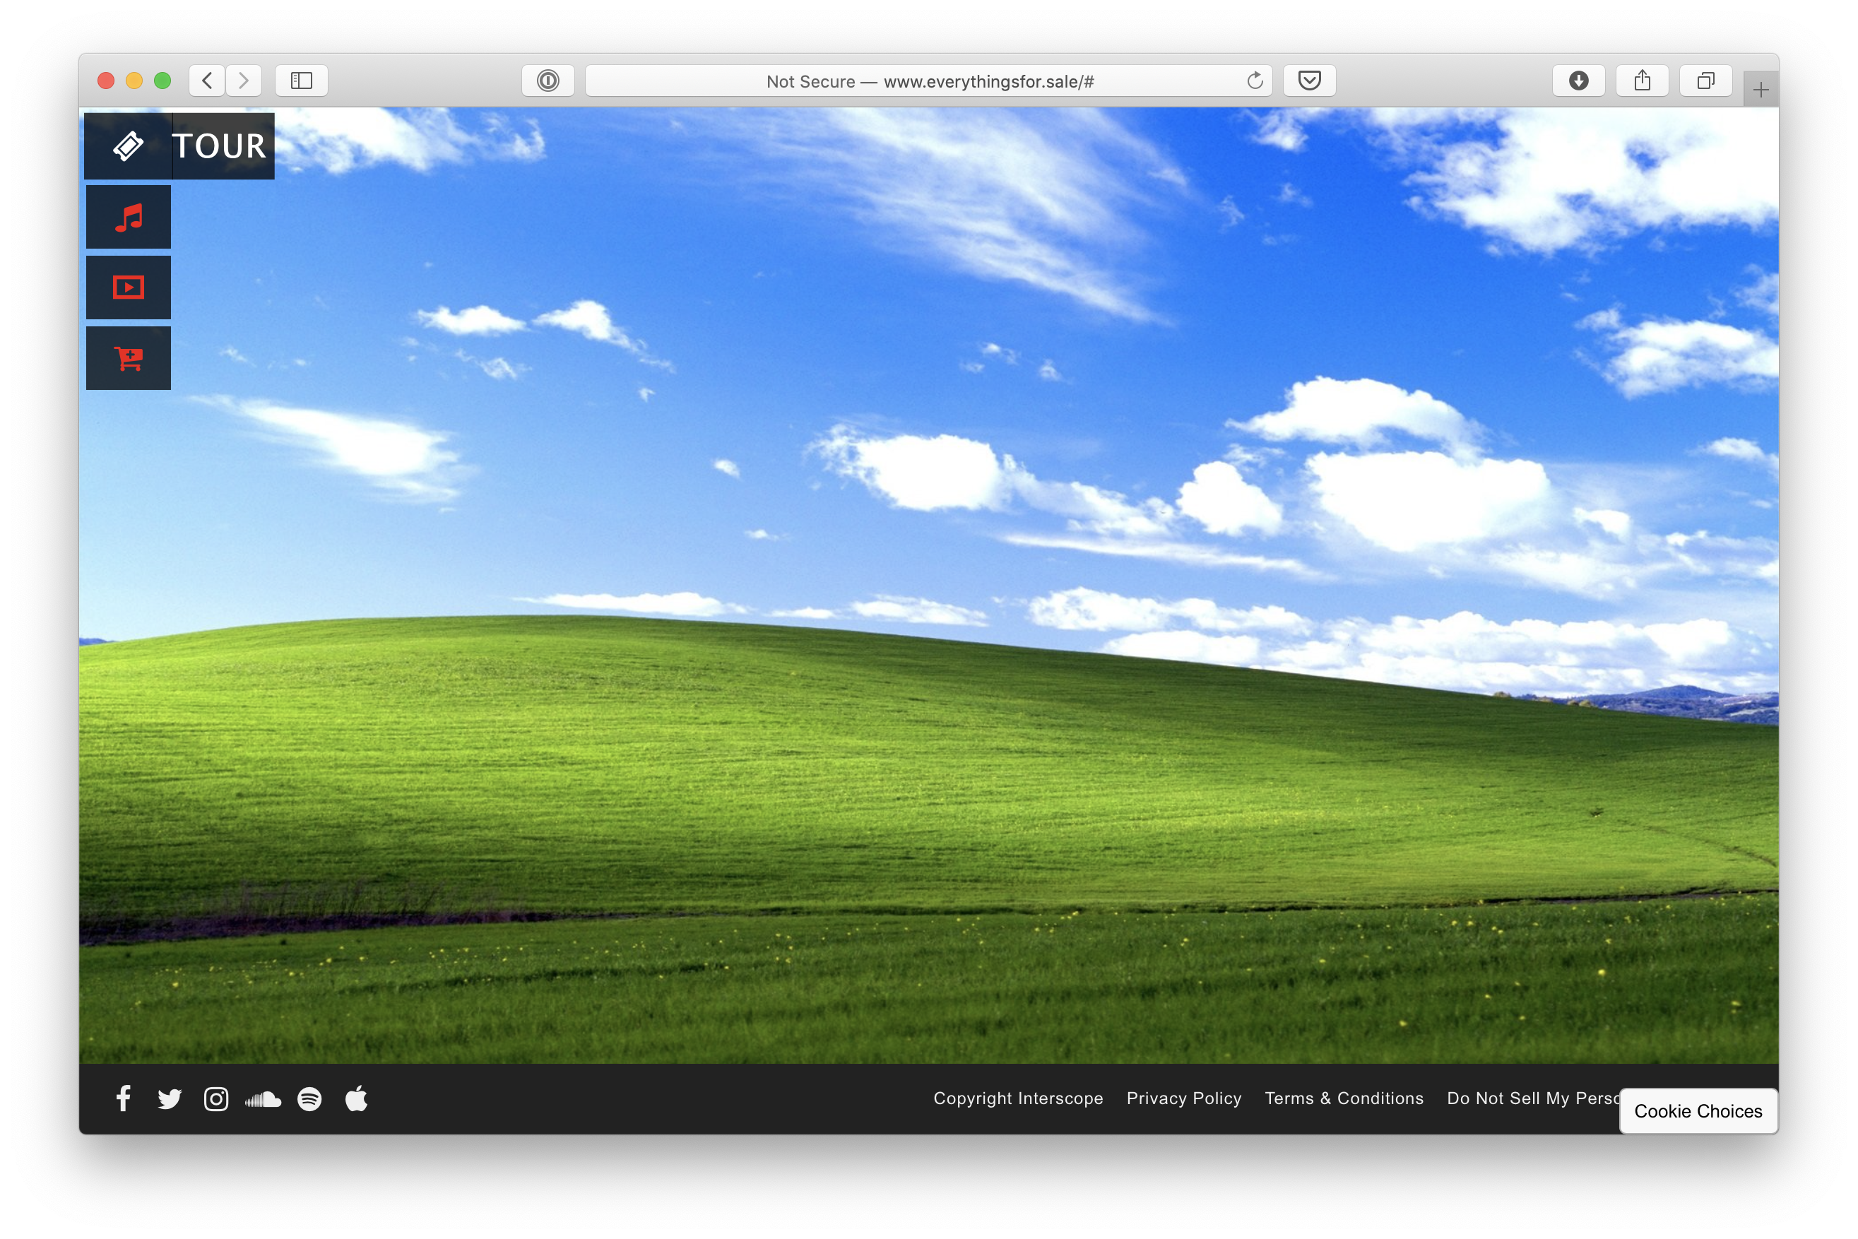Toggle the Safari sidebar
This screenshot has height=1239, width=1858.
tap(301, 81)
